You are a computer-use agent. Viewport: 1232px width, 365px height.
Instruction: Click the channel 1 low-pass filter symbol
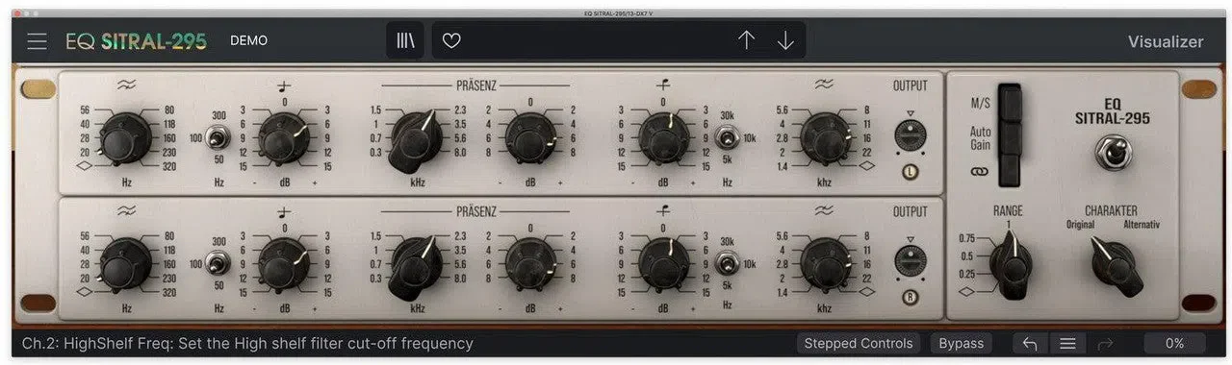pos(825,85)
